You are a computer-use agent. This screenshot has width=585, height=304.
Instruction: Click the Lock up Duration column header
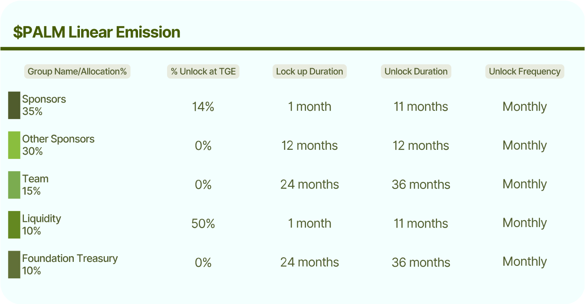click(x=309, y=72)
